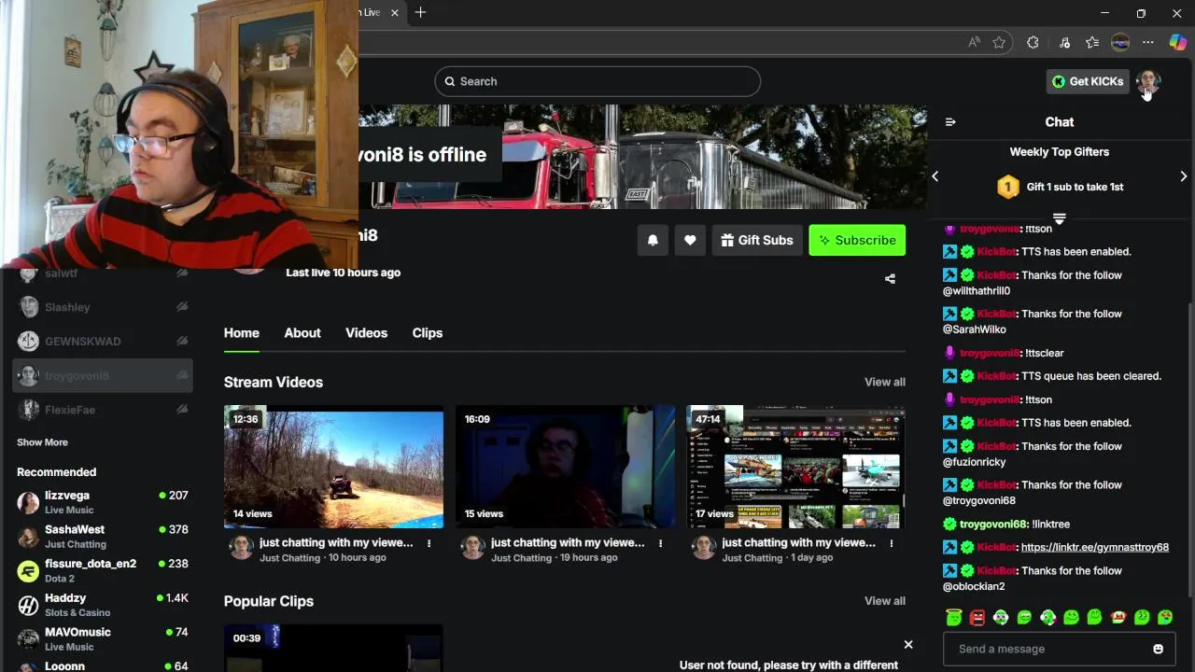Click the Kick search box
1195x672 pixels.
pos(597,81)
